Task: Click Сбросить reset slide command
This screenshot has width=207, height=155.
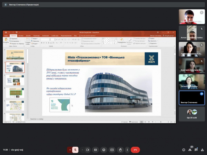Action: coord(35,41)
